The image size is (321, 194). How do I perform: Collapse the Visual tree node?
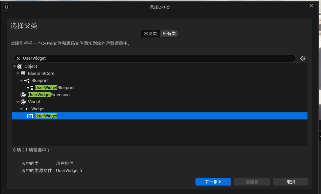pos(18,102)
